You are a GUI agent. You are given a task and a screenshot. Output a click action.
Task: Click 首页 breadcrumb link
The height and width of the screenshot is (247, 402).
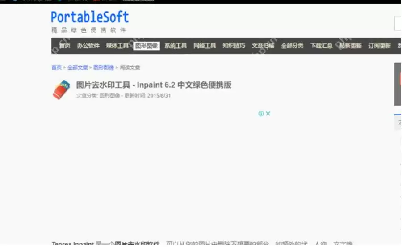click(56, 68)
